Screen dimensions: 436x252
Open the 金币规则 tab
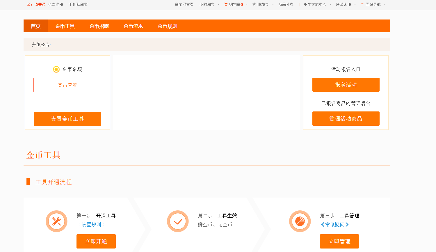tap(167, 26)
